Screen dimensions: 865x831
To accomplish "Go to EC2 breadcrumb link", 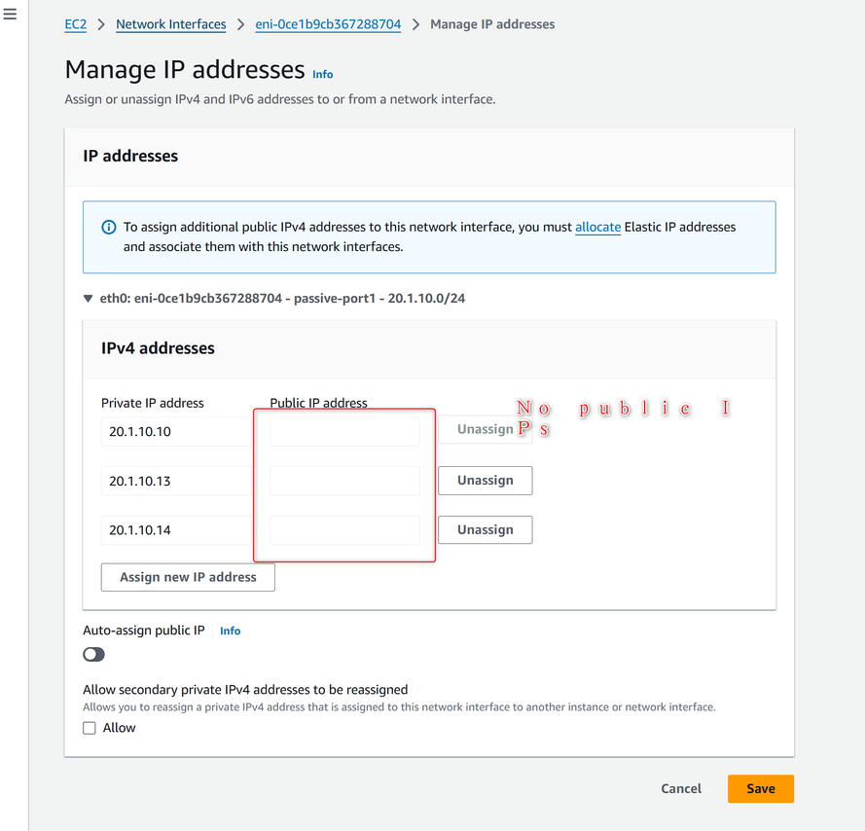I will click(x=76, y=24).
